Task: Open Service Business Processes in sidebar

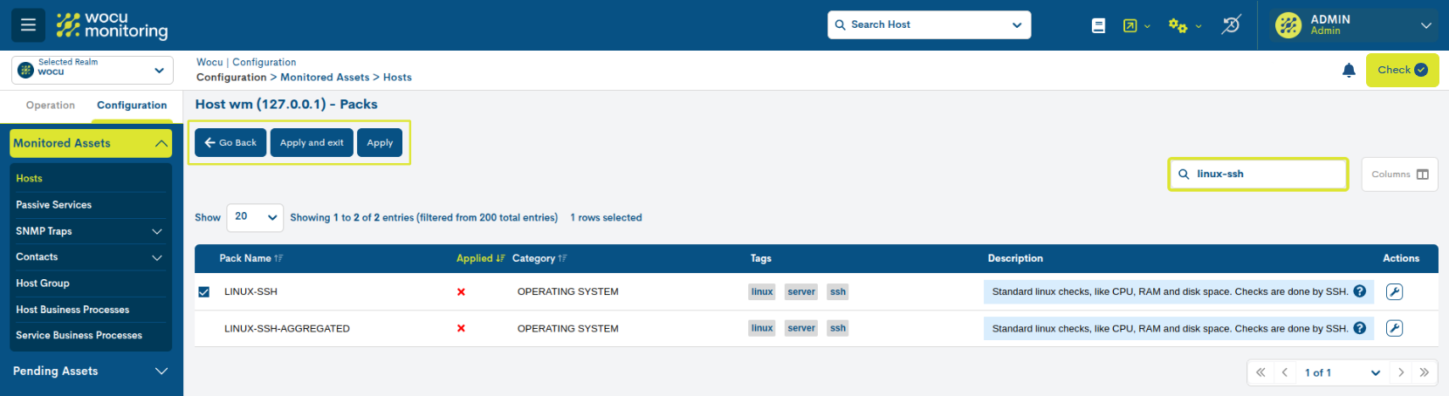Action: tap(79, 335)
